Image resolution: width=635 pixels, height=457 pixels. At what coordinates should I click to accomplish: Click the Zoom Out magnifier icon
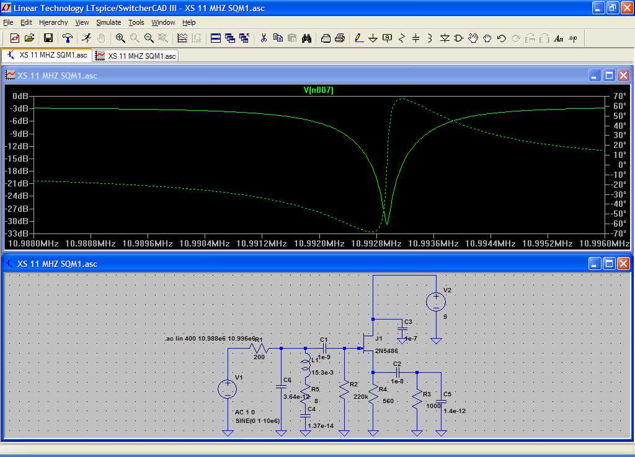click(149, 38)
